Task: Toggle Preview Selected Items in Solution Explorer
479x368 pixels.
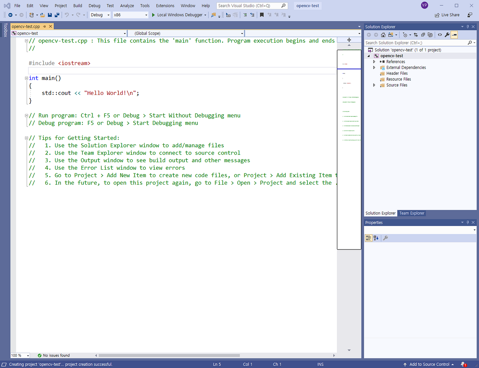Action: pos(455,34)
